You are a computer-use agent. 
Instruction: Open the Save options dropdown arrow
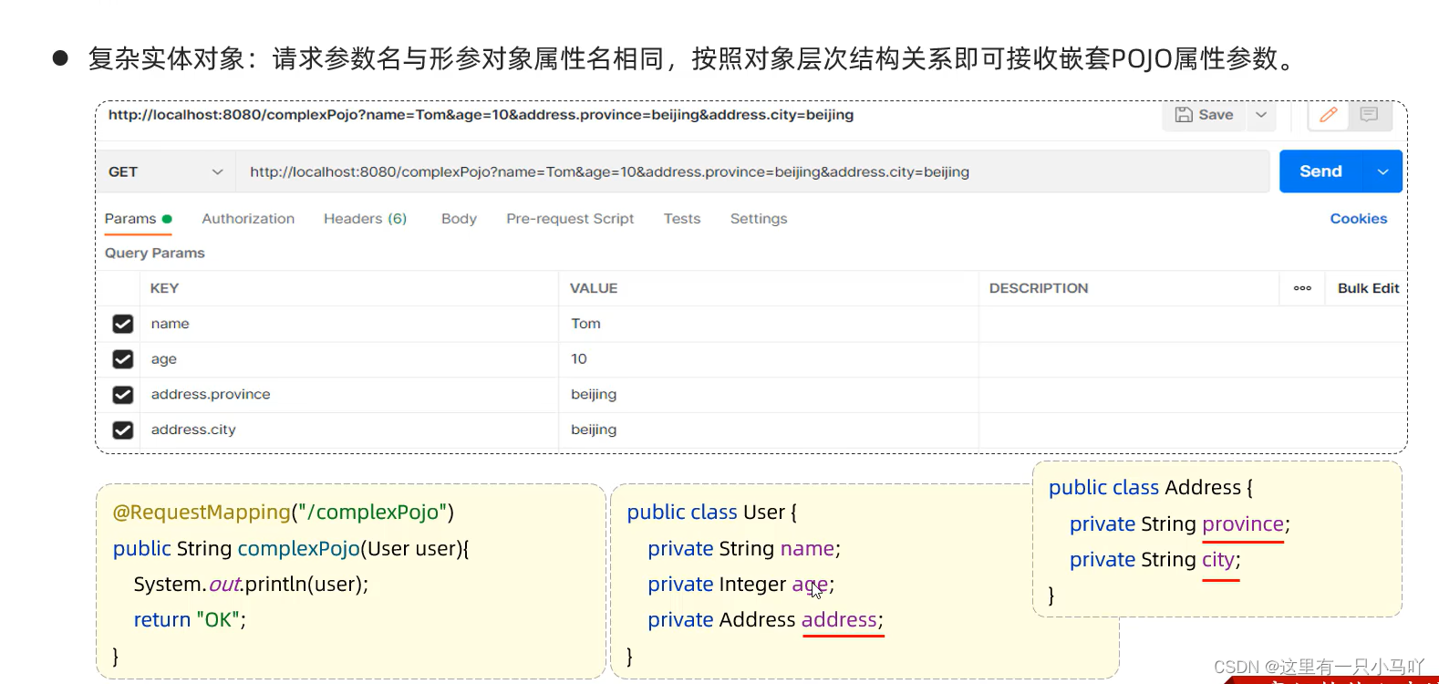click(x=1261, y=115)
